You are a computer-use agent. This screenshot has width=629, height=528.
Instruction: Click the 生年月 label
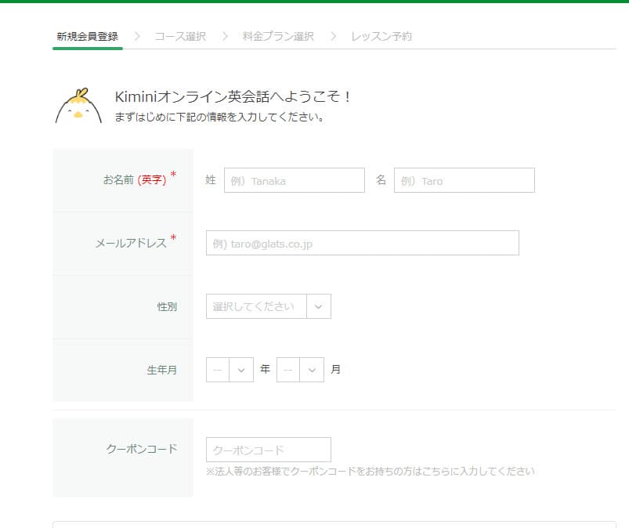pos(162,370)
